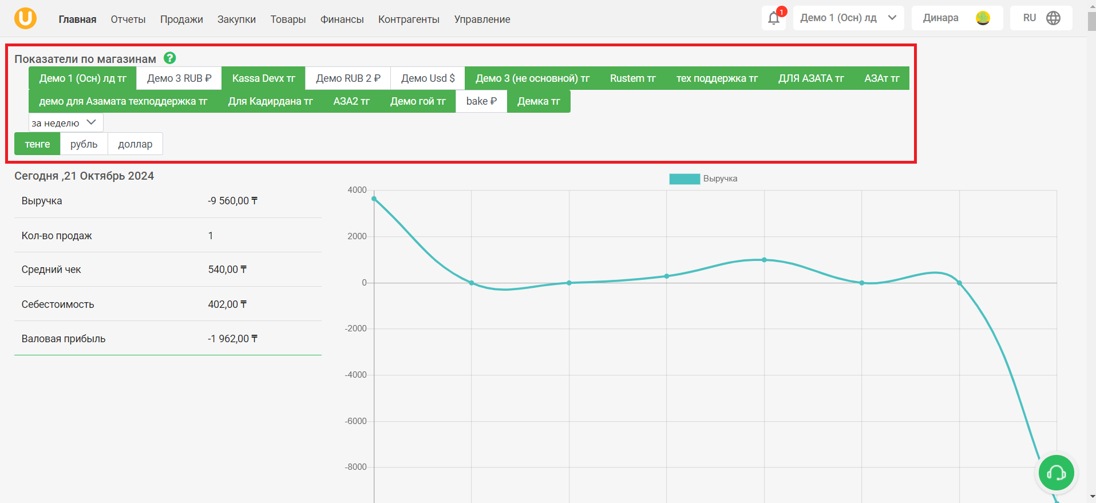The height and width of the screenshot is (503, 1096).
Task: Toggle store Демо Usd $
Action: click(428, 78)
